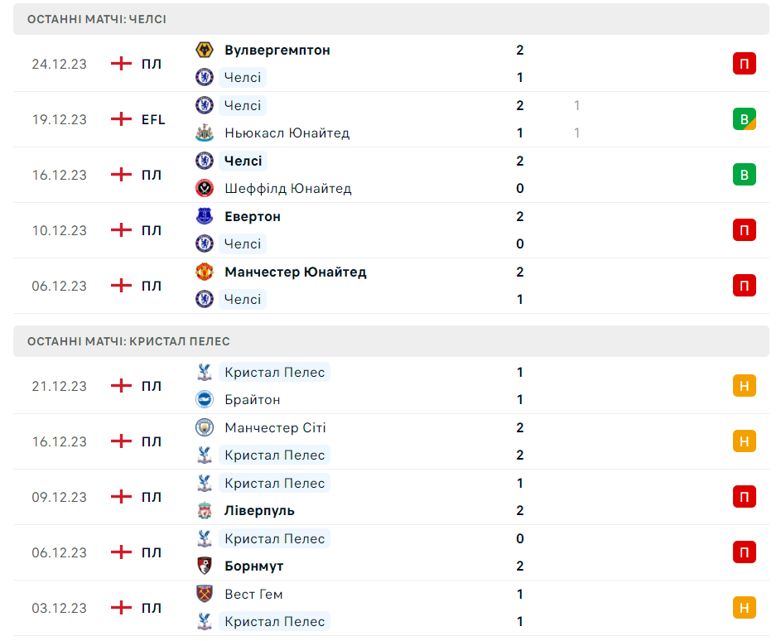
Task: Click the Everton club crest icon
Action: click(204, 216)
